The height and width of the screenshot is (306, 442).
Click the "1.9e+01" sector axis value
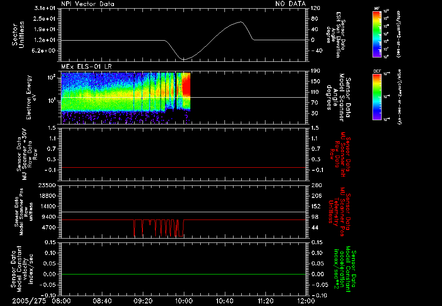pos(45,29)
